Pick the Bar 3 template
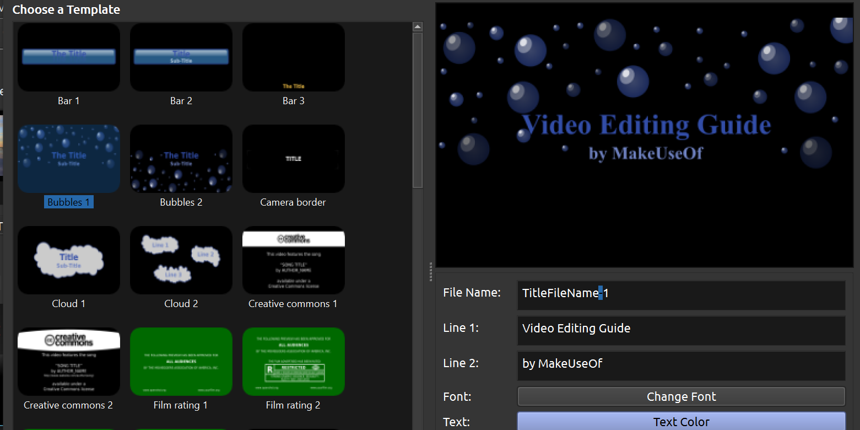This screenshot has width=860, height=430. pyautogui.click(x=294, y=57)
